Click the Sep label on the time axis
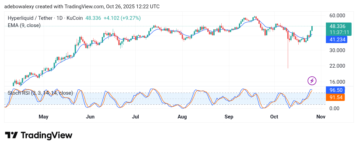358x148 pixels. [229, 117]
